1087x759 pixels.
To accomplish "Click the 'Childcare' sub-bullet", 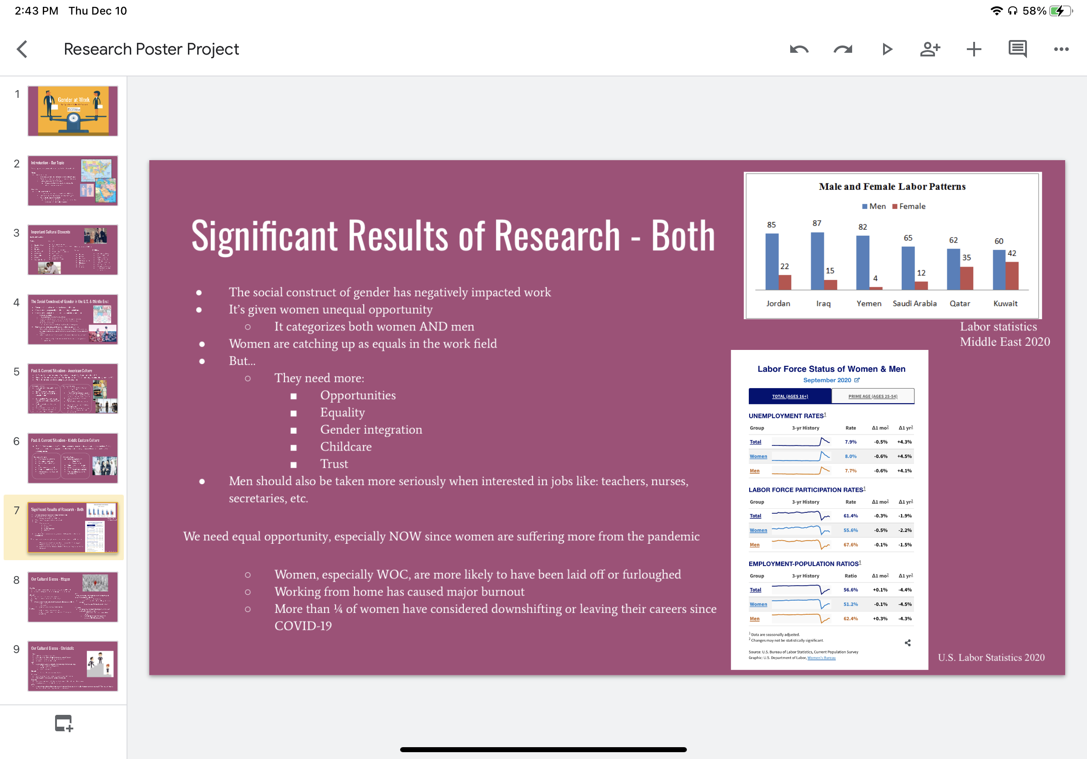I will pyautogui.click(x=346, y=447).
